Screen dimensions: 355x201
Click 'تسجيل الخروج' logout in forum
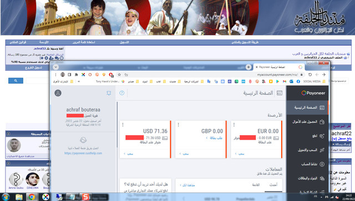point(33,68)
